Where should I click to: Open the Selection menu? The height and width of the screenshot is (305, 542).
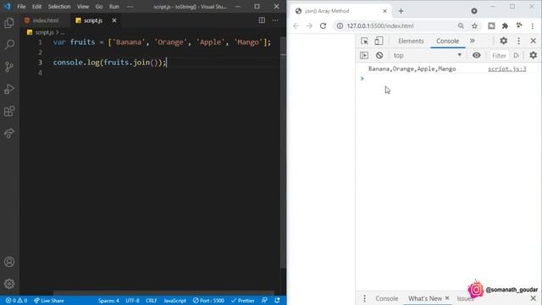pyautogui.click(x=59, y=7)
